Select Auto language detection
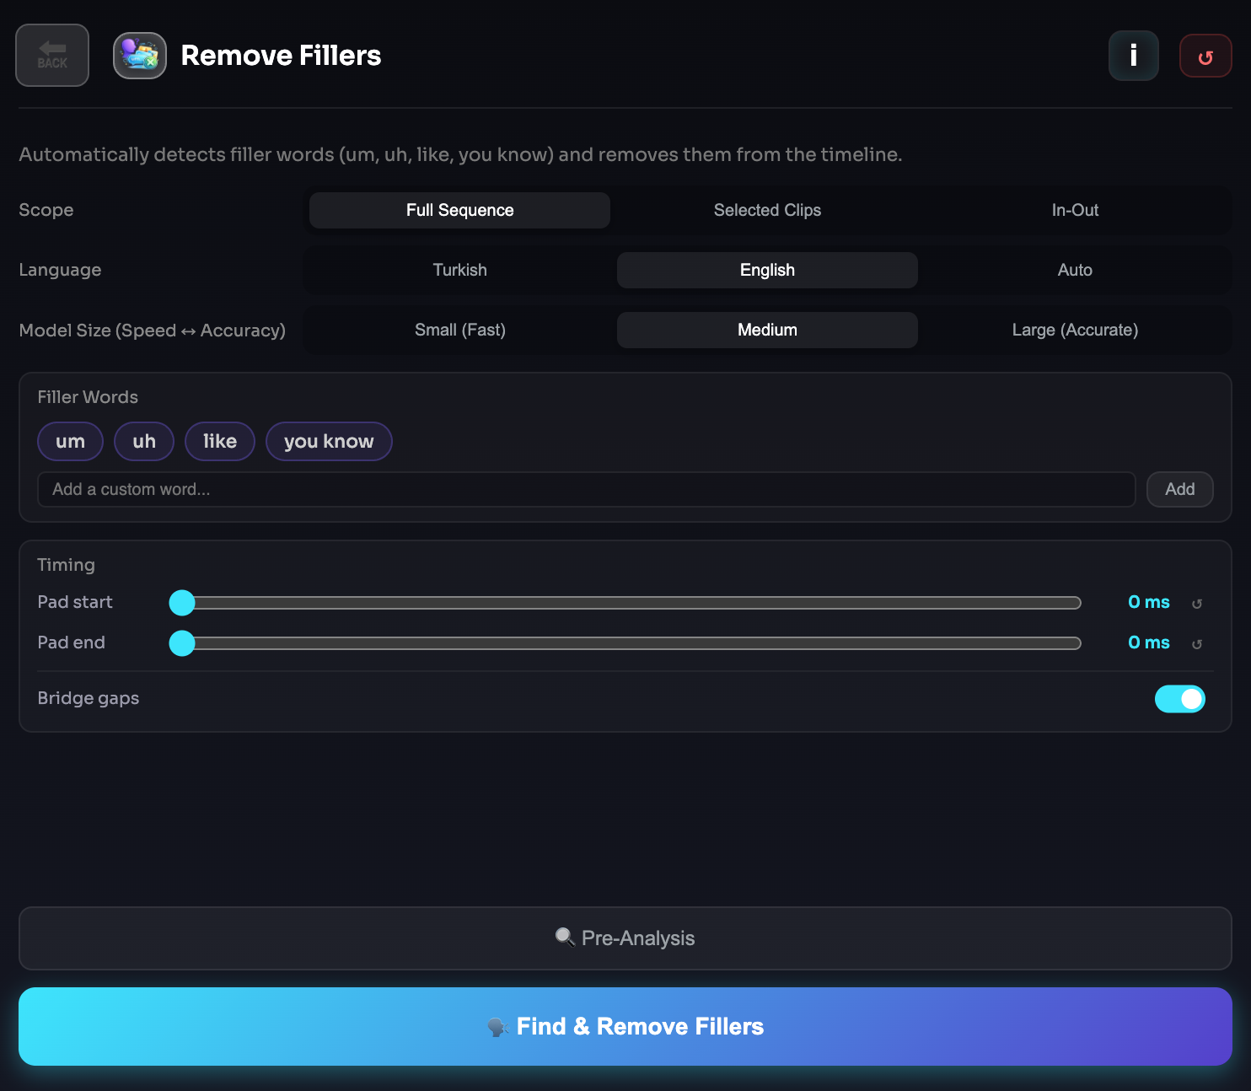 pos(1075,270)
